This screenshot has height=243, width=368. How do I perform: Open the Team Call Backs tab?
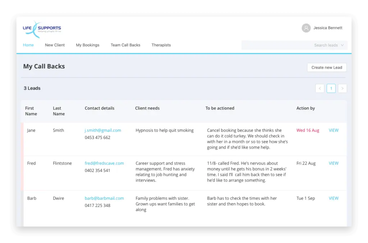tap(125, 45)
